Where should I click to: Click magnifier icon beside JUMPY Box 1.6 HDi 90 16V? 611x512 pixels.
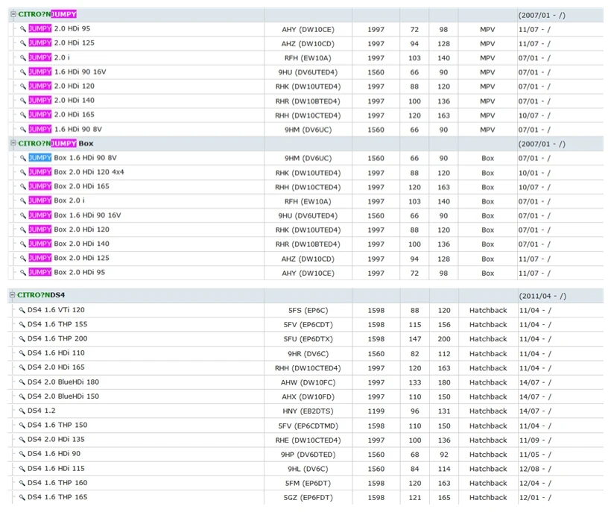click(23, 215)
